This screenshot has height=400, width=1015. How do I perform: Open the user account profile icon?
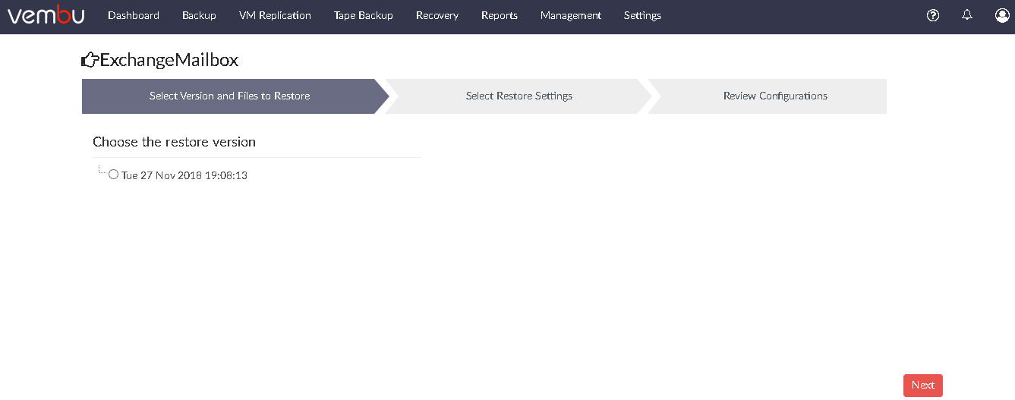tap(1002, 15)
